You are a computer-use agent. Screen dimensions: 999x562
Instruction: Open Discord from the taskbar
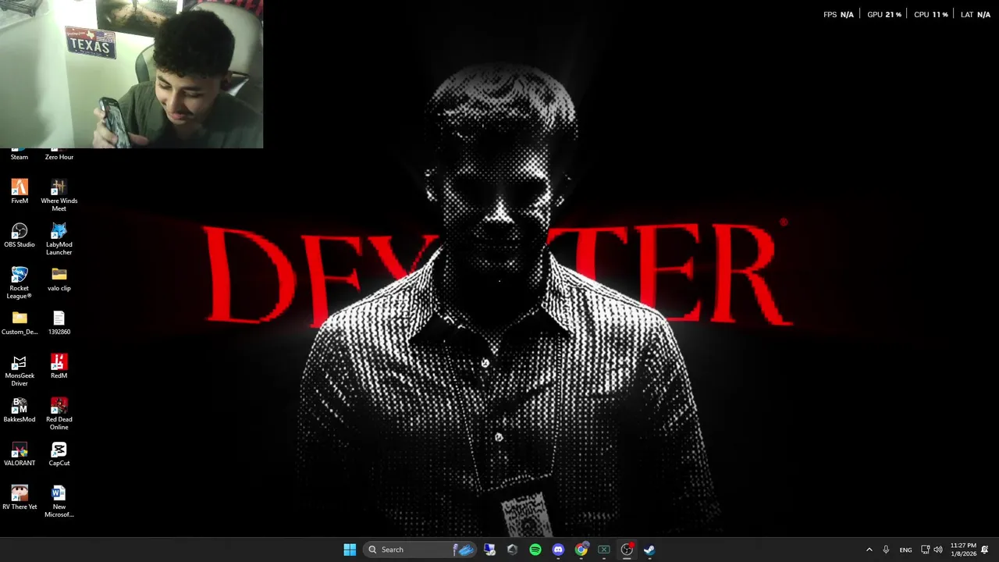click(x=558, y=550)
